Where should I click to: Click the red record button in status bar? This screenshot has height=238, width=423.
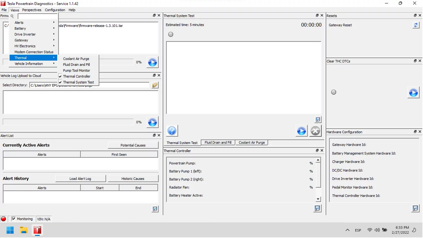tap(3, 219)
